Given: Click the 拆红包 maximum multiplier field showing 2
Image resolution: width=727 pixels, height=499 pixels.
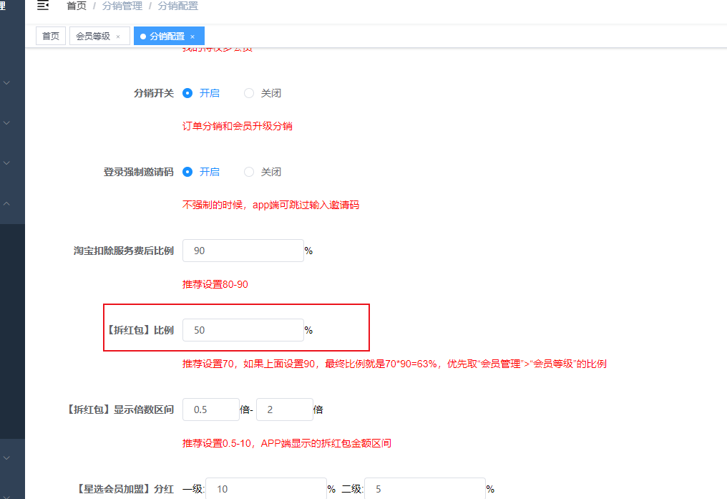Looking at the screenshot, I should click(x=284, y=410).
